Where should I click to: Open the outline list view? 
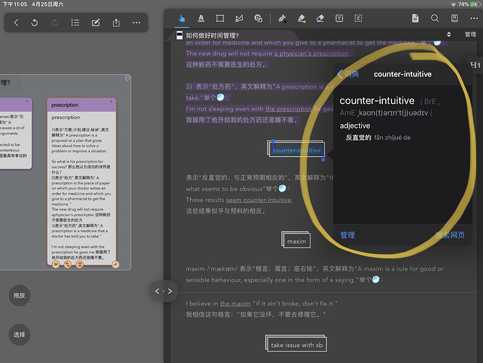tap(75, 23)
